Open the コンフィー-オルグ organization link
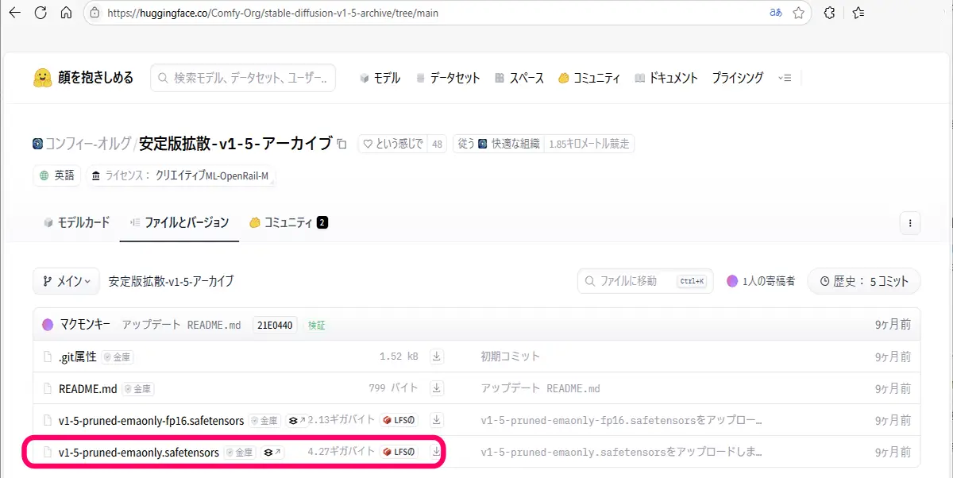Screen dimensions: 953x478 point(88,144)
